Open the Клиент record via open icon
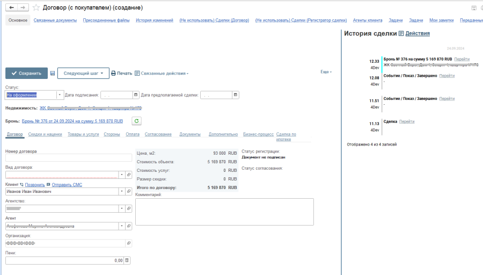The height and width of the screenshot is (275, 483). click(x=128, y=191)
